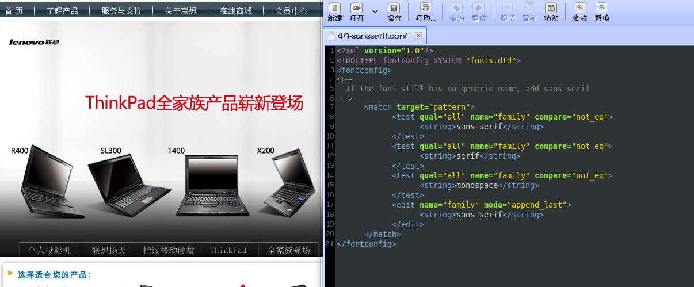The image size is (694, 287).
Task: Click the ThinkPad全家族产品崭新登场 banner headline
Action: [x=195, y=103]
